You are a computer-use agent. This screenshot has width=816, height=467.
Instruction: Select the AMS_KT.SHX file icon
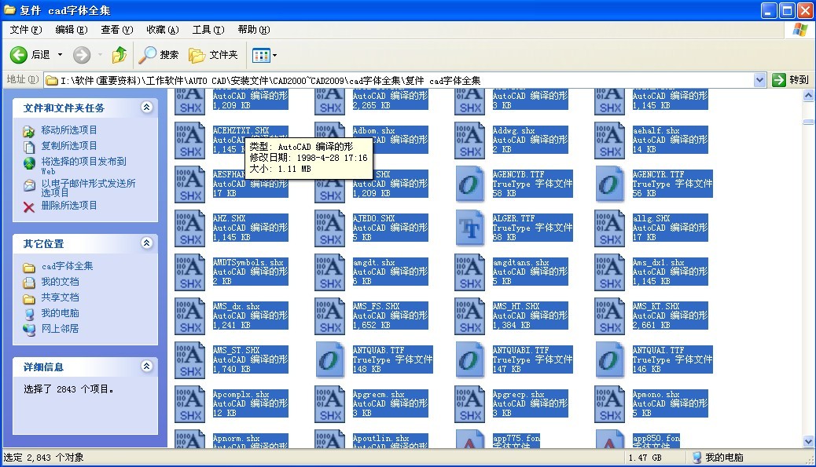pos(609,316)
